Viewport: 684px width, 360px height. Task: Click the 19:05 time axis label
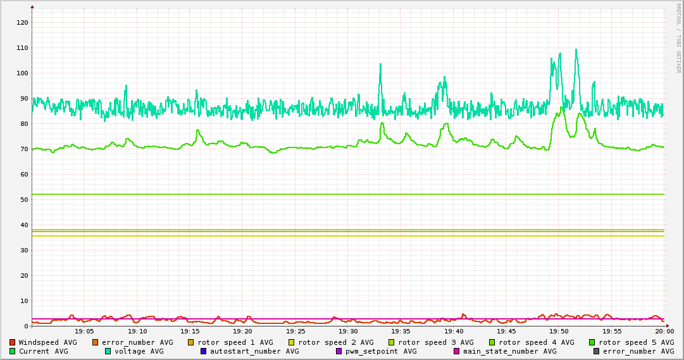coord(84,331)
